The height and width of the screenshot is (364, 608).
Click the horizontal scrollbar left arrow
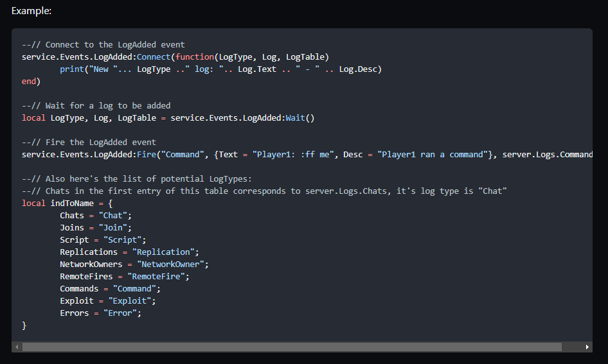(x=17, y=347)
